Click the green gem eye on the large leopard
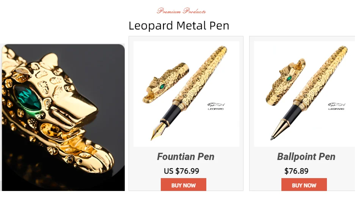Screen dimensions: 358x208 click(28, 99)
